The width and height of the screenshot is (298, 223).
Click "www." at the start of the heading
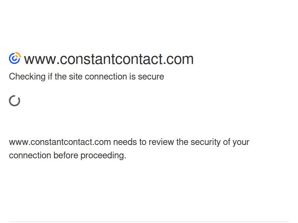point(42,59)
